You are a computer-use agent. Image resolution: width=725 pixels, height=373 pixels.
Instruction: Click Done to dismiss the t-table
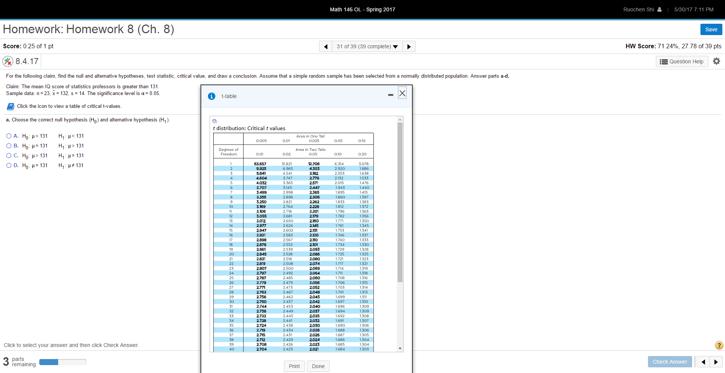pos(318,366)
